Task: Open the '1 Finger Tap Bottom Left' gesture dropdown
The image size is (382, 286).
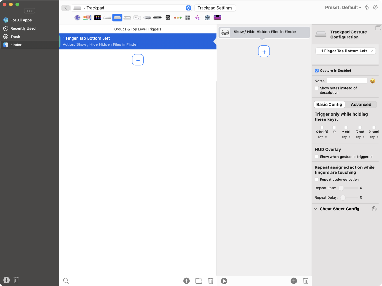Action: click(x=345, y=51)
